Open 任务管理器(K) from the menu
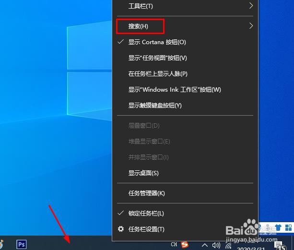 click(x=185, y=193)
